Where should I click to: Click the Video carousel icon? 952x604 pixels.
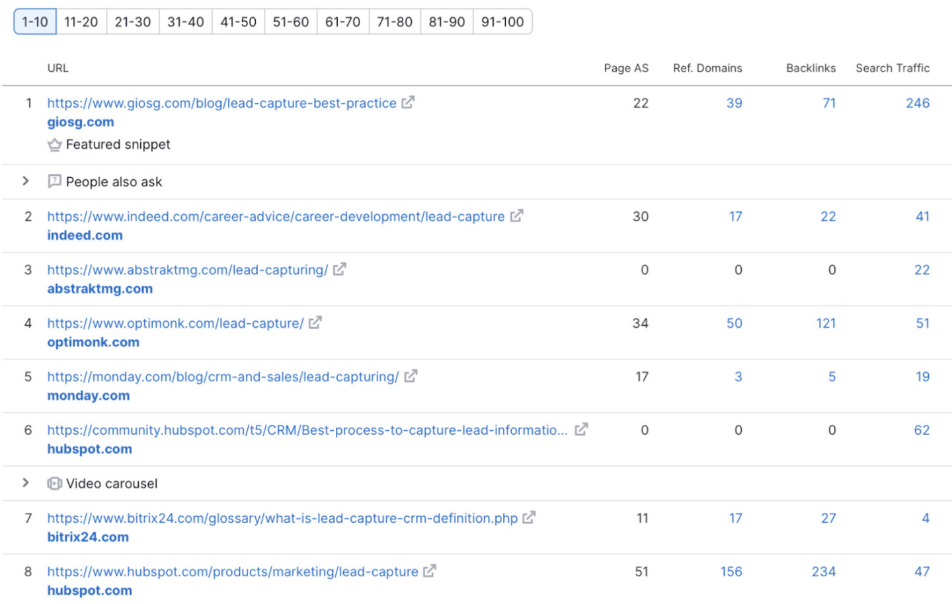coord(55,483)
